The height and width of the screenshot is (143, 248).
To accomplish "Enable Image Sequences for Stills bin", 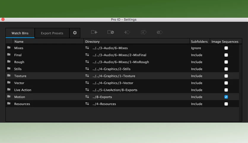I will click(226, 69).
